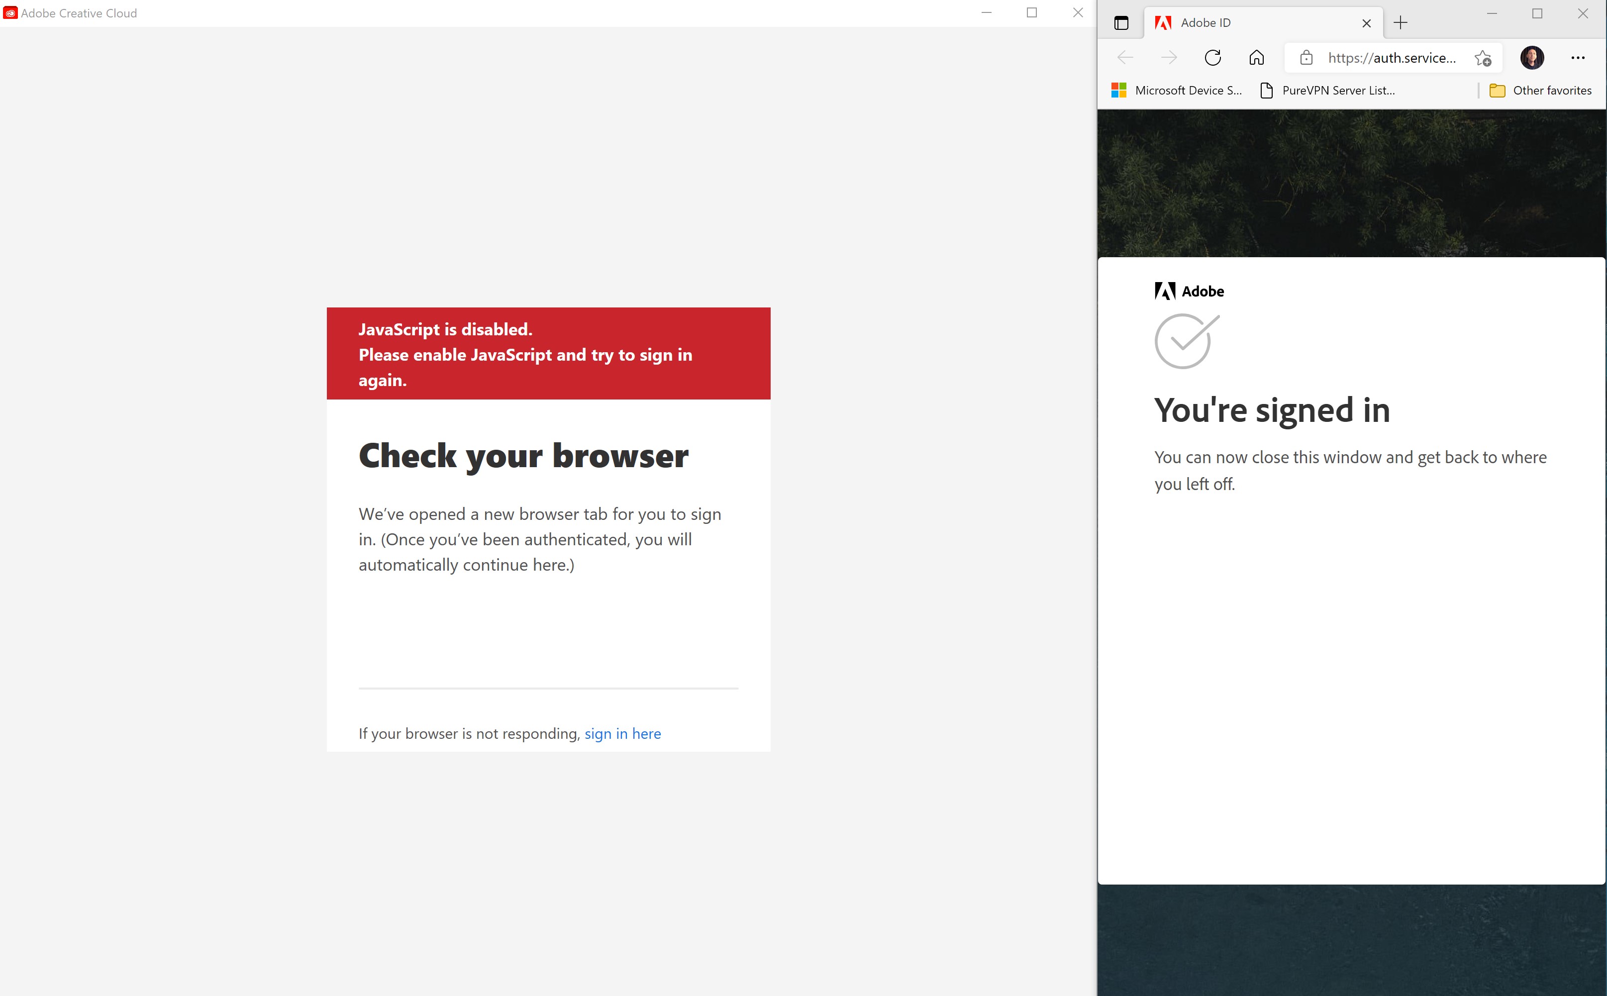The height and width of the screenshot is (996, 1607).
Task: Close the Adobe ID tab
Action: tap(1366, 23)
